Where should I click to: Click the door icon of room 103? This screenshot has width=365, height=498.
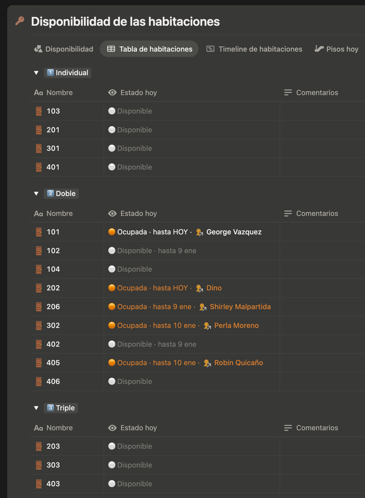39,111
